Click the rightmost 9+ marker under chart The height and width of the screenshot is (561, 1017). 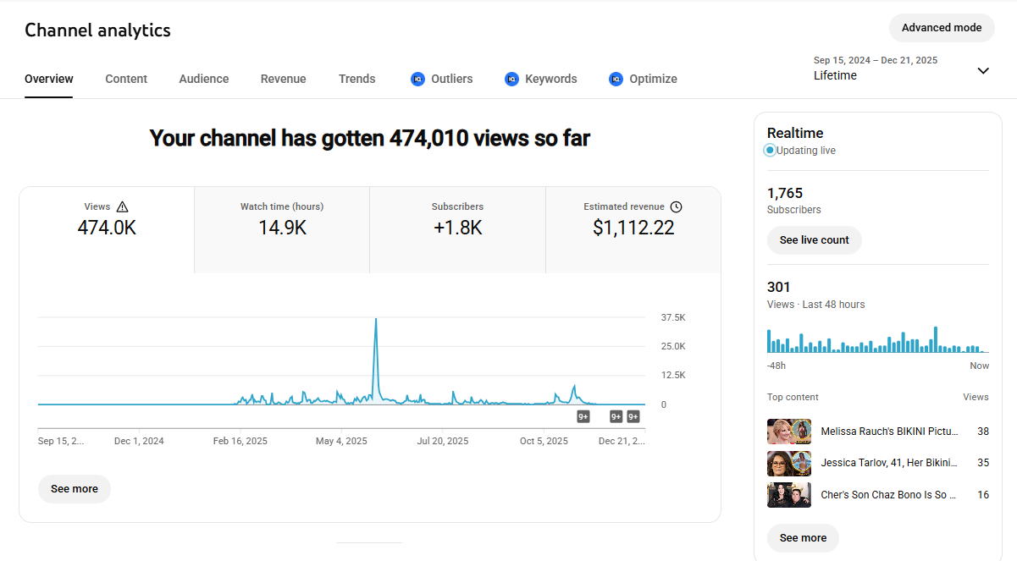(633, 416)
